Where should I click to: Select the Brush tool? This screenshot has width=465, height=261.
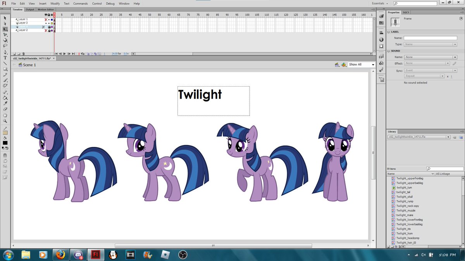coord(5,80)
